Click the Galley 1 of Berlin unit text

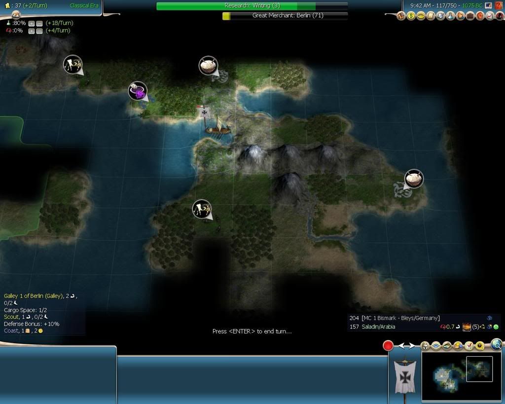(33, 296)
